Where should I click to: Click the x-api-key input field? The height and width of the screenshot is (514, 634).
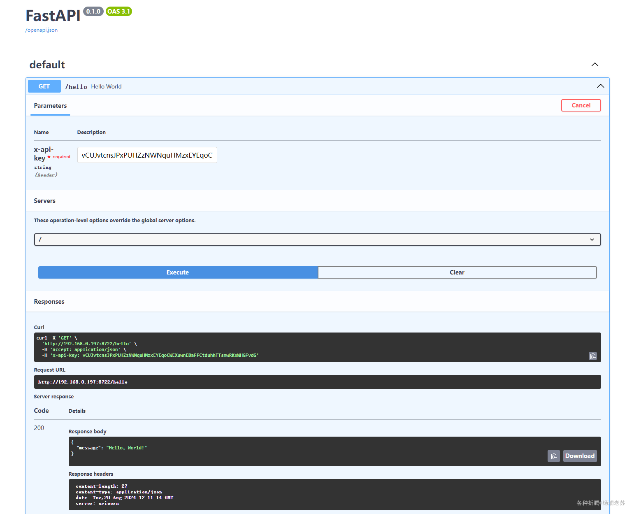click(147, 155)
